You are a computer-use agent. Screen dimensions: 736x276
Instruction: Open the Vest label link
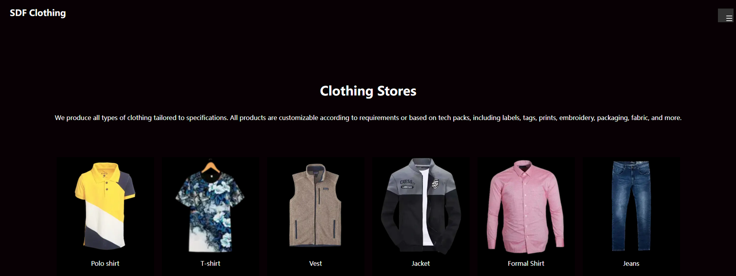[315, 263]
